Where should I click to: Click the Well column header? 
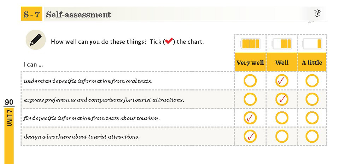282,62
